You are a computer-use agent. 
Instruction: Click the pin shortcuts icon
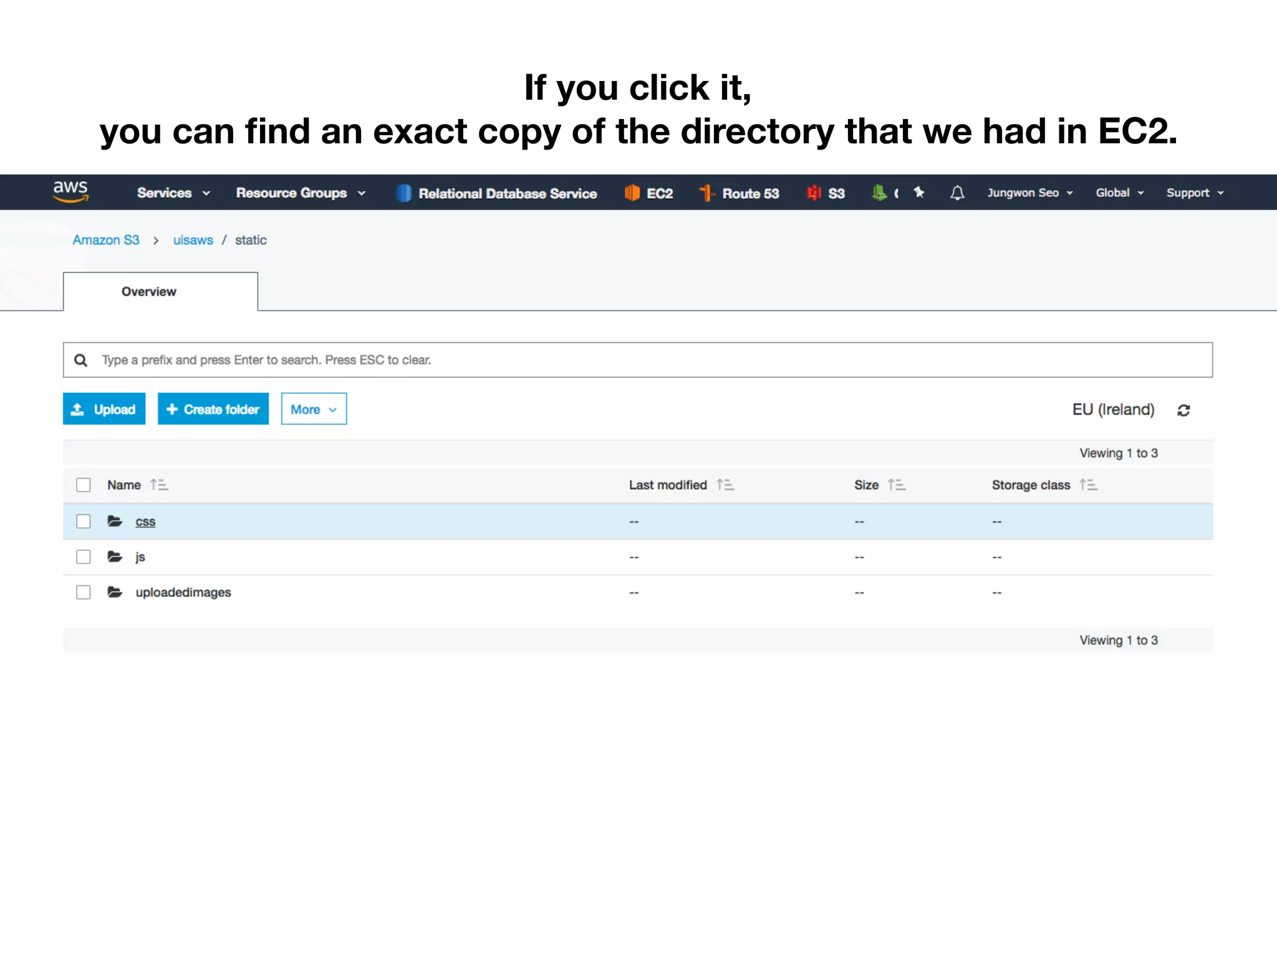point(919,193)
